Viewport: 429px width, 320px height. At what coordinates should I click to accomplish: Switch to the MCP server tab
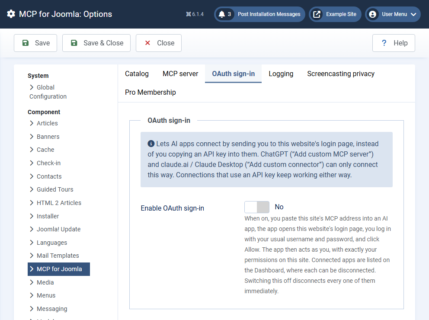tap(180, 74)
